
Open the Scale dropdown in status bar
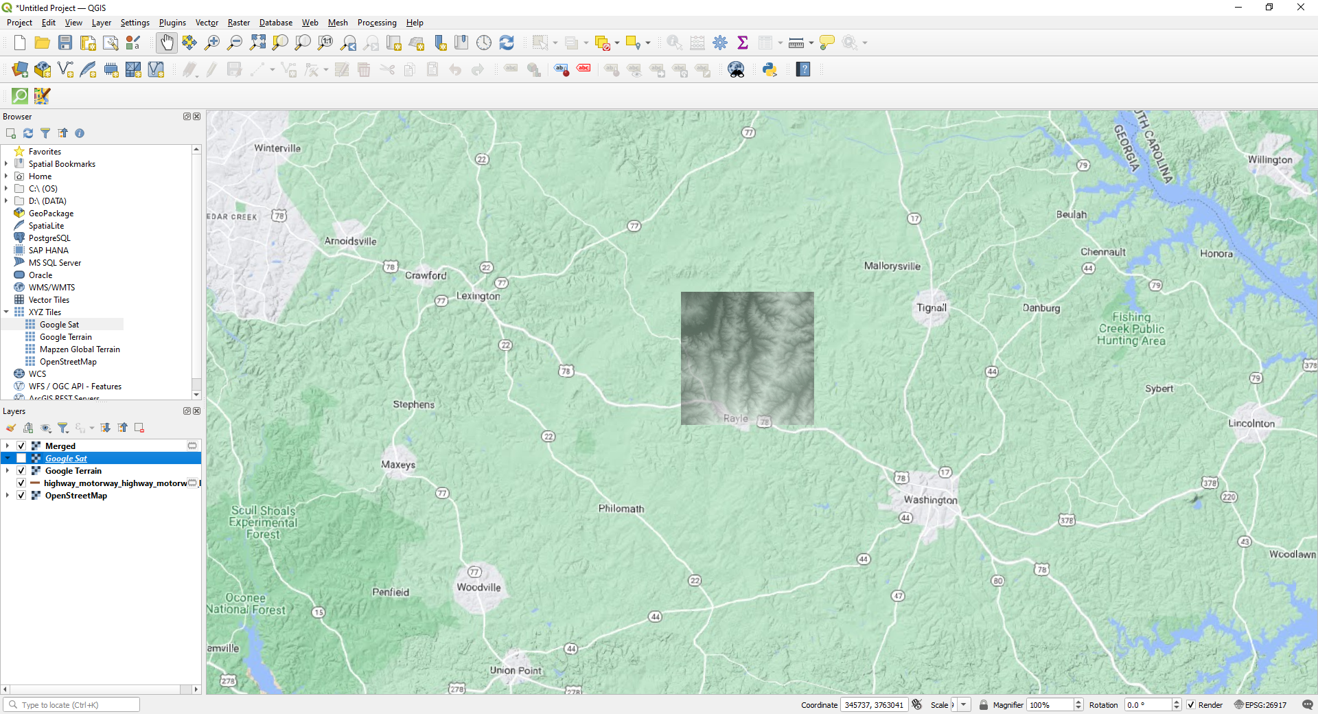pos(964,705)
